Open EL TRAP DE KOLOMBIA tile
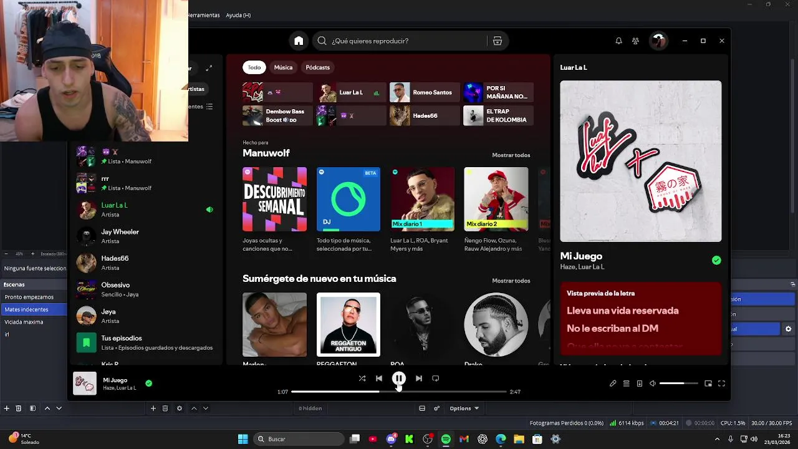Screen dimensions: 798x449 coord(498,115)
